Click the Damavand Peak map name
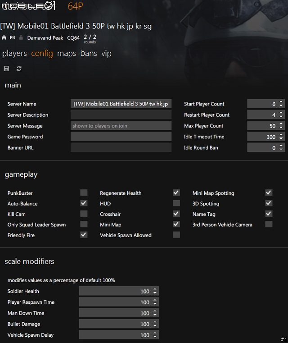Viewport: 288px width, 343px height. [x=45, y=38]
